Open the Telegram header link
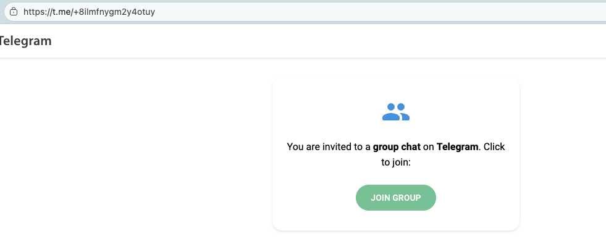 (x=25, y=41)
